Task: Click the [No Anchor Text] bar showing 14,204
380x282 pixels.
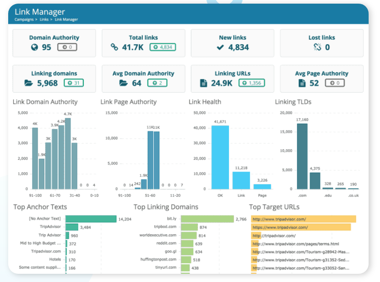Action: click(x=91, y=219)
